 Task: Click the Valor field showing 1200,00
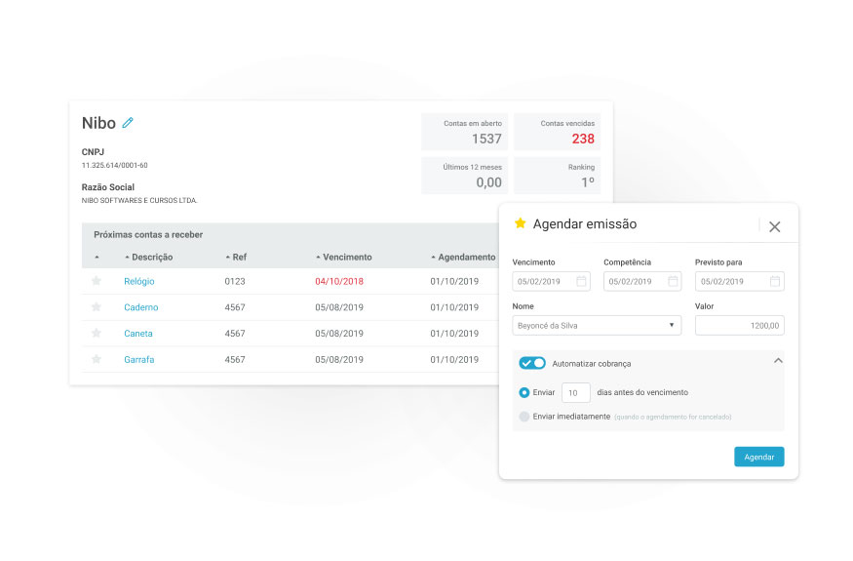click(739, 325)
